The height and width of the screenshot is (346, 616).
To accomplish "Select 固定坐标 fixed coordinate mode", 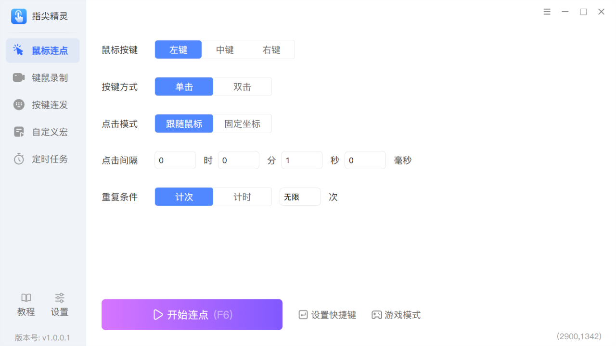I will click(242, 124).
